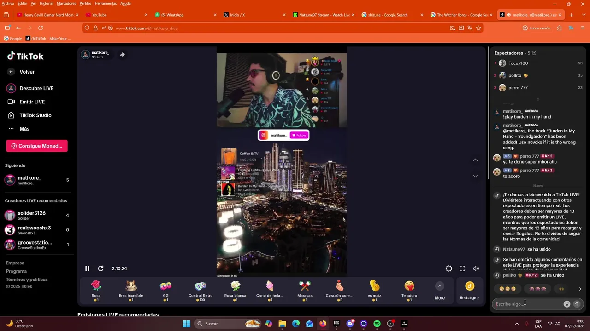Send the Cono de helado gift
Viewport: 590px width, 331px height.
pos(270,291)
